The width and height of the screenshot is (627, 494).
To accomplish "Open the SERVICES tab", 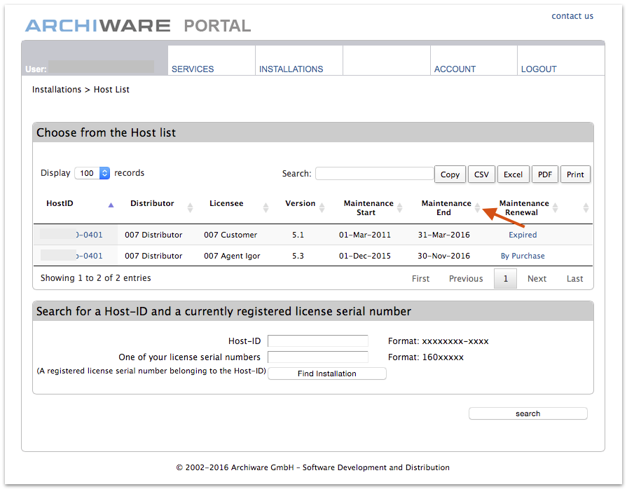I will tap(193, 69).
